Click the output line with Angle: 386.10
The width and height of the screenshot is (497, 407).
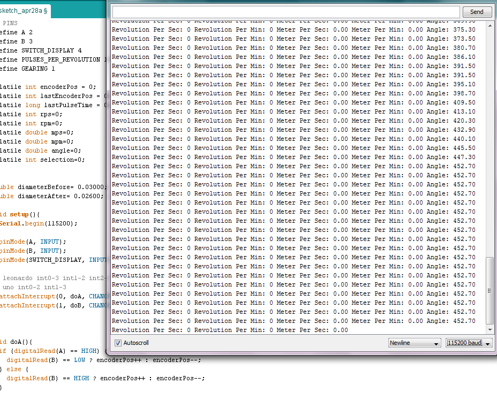coord(293,57)
